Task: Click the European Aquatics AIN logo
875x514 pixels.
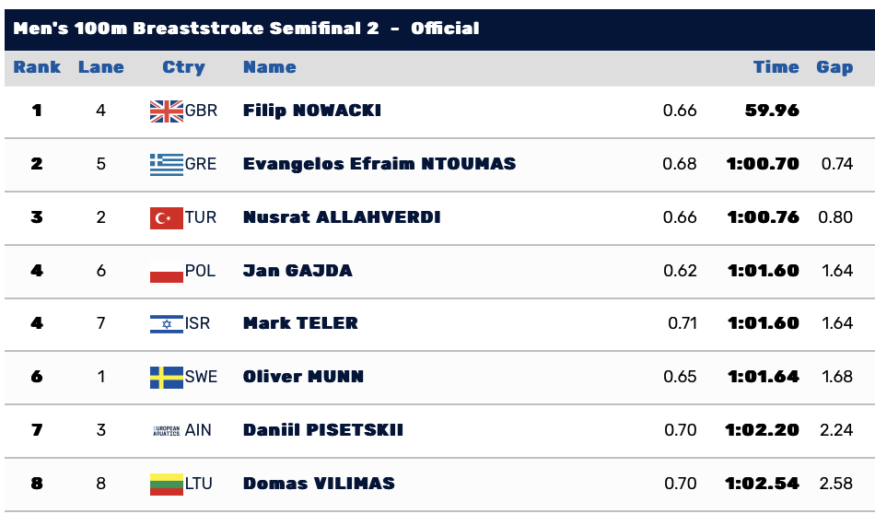Action: [167, 430]
